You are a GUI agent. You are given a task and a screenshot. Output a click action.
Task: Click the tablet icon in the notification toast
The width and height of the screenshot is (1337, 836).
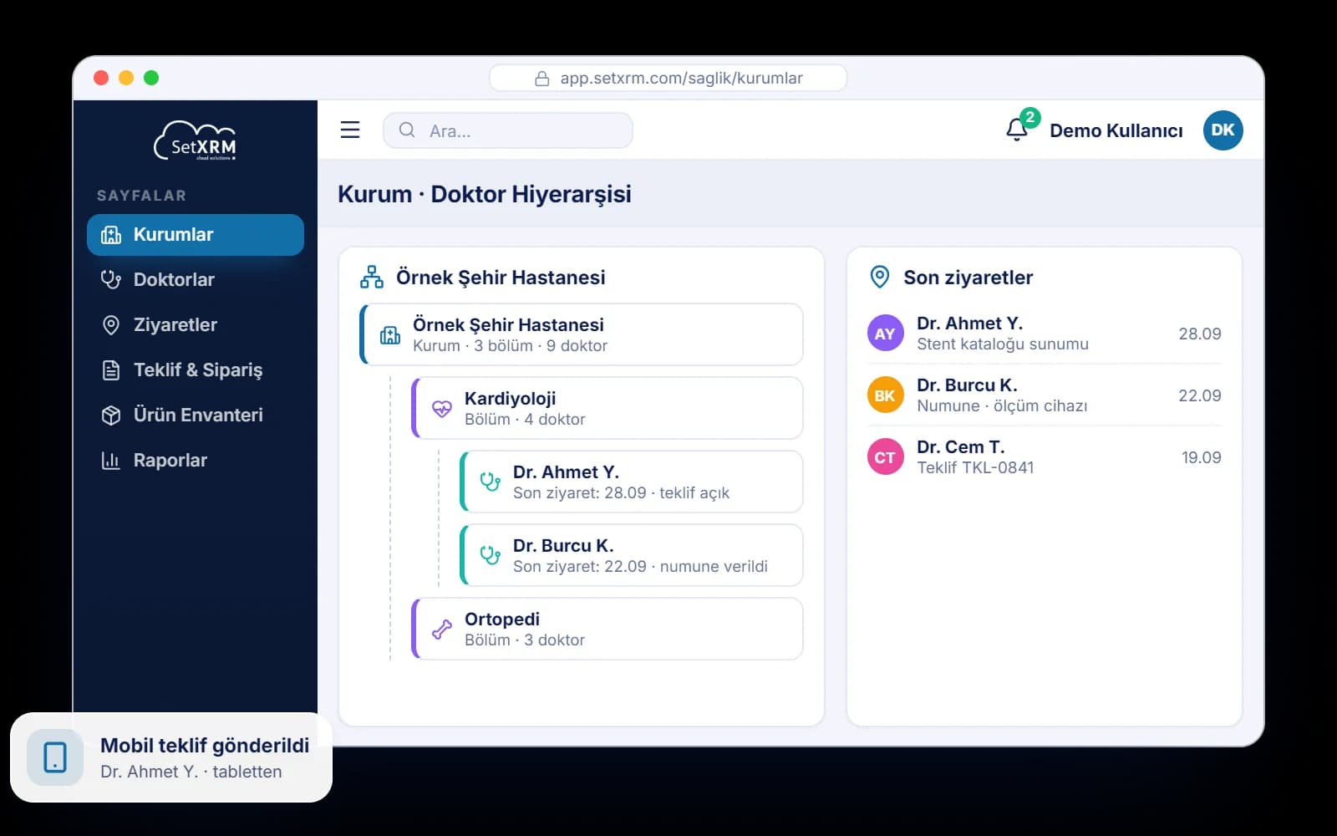pyautogui.click(x=55, y=757)
